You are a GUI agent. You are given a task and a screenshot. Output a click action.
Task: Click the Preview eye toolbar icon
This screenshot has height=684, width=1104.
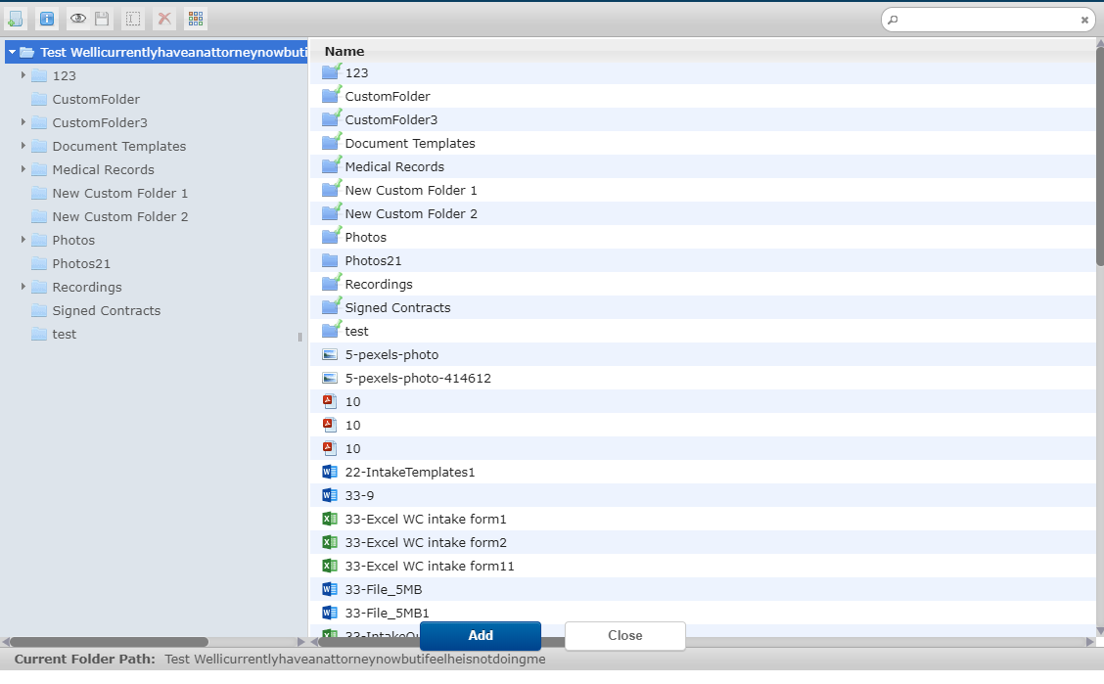point(77,18)
